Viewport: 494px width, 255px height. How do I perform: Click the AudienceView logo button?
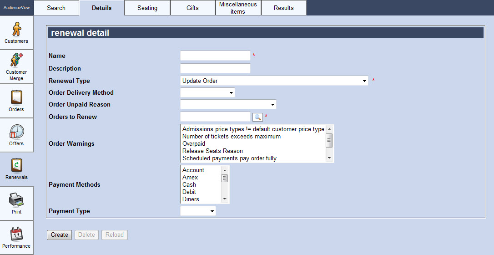[17, 8]
